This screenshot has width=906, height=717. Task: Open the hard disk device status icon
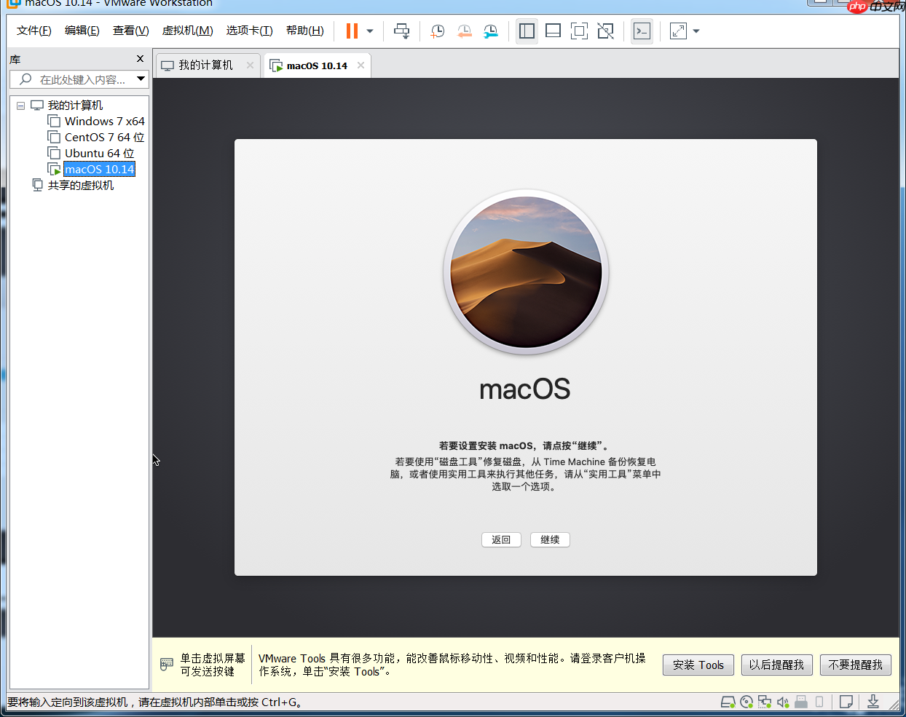point(727,702)
